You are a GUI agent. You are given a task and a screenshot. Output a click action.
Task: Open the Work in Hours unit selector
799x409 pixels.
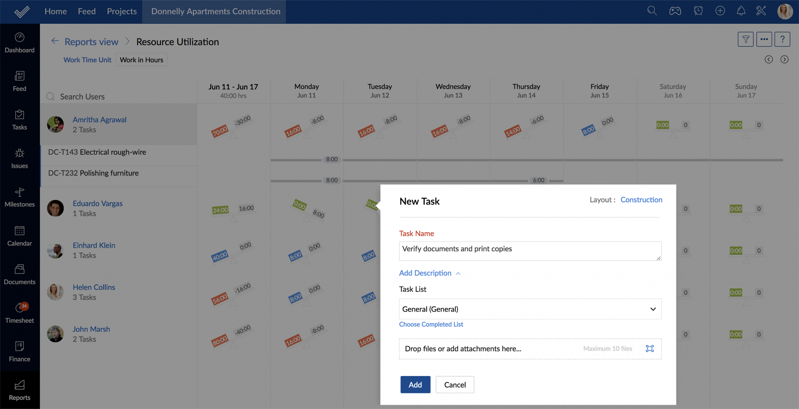coord(141,60)
